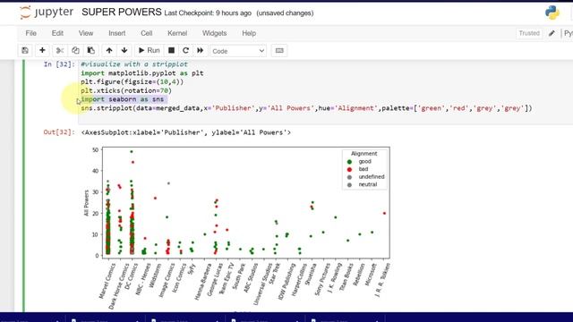This screenshot has height=322, width=573.
Task: Insert a cell below with plus icon
Action: (42, 51)
